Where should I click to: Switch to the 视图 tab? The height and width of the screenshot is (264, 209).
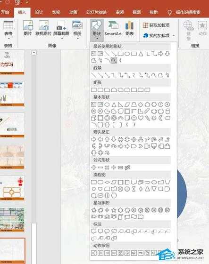(136, 12)
